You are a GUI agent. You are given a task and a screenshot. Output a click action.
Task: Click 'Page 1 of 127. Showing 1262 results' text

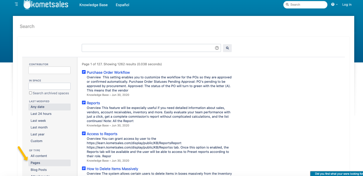[x=122, y=64]
